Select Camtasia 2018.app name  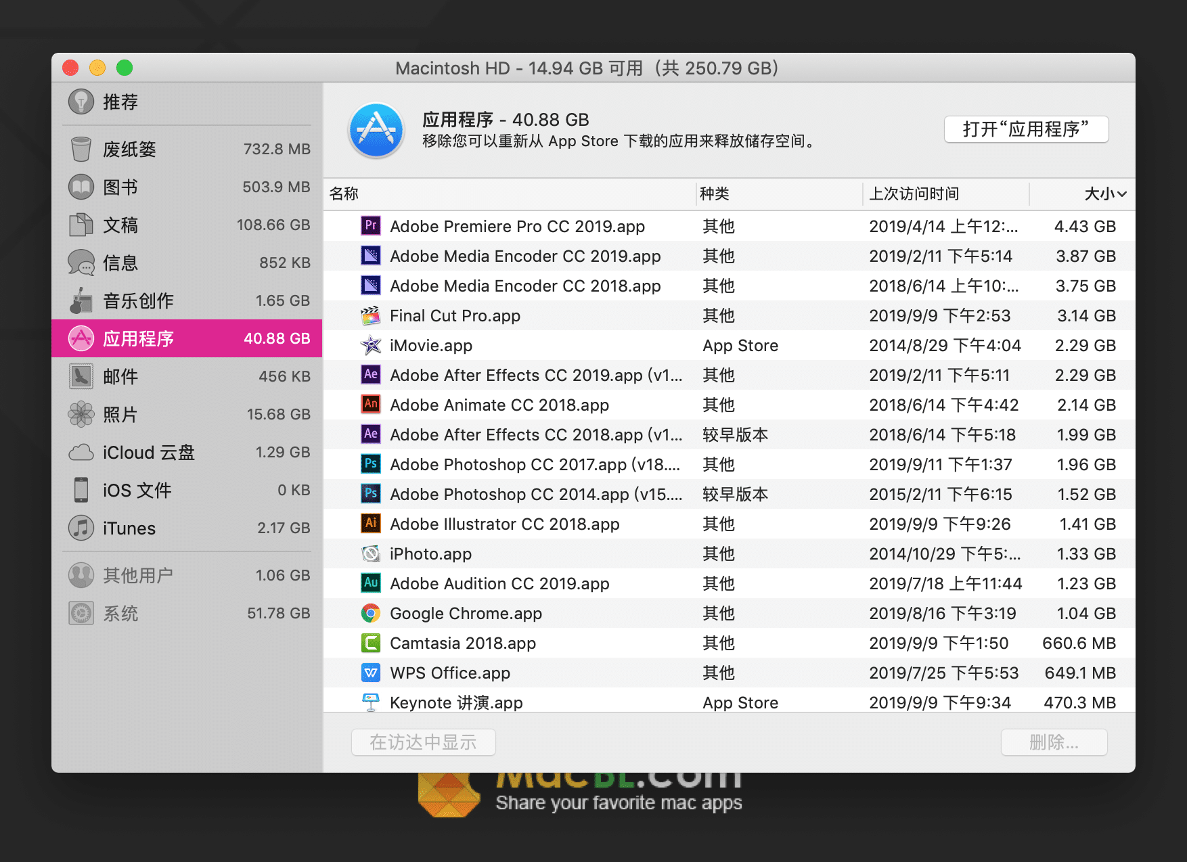pos(463,643)
